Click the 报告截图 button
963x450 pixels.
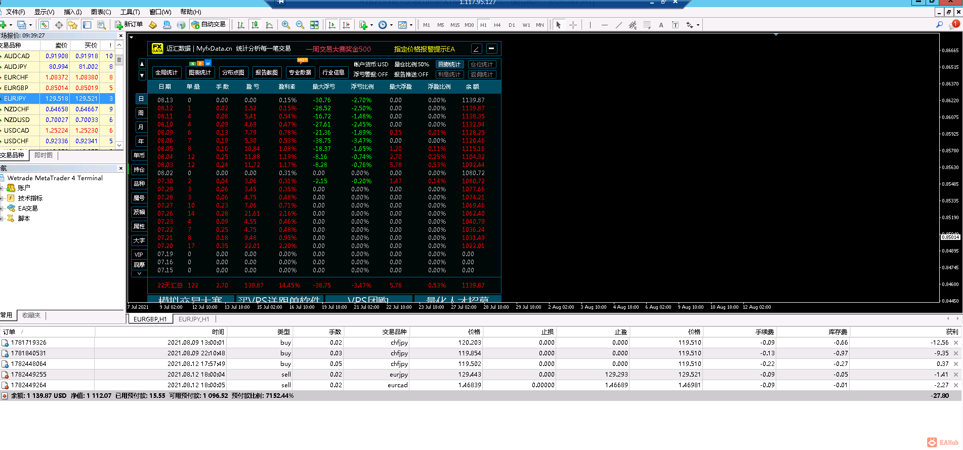point(267,72)
